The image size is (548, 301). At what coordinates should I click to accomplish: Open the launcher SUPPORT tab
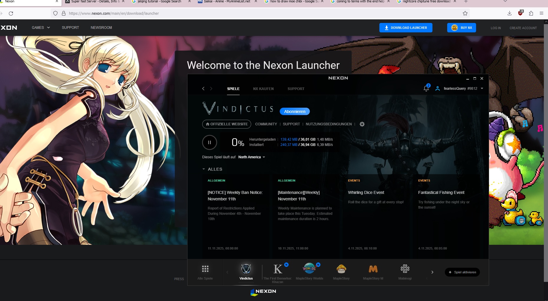(296, 89)
